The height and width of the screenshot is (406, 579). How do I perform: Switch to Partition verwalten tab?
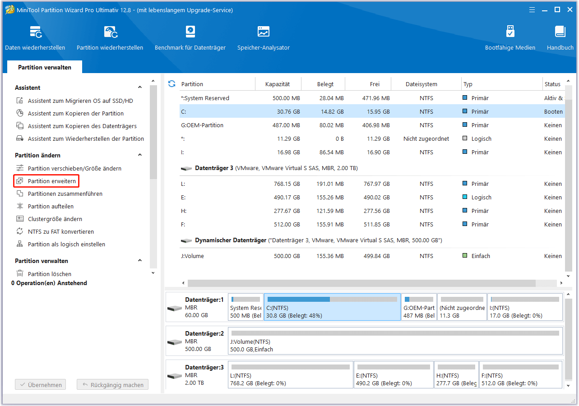coord(45,67)
